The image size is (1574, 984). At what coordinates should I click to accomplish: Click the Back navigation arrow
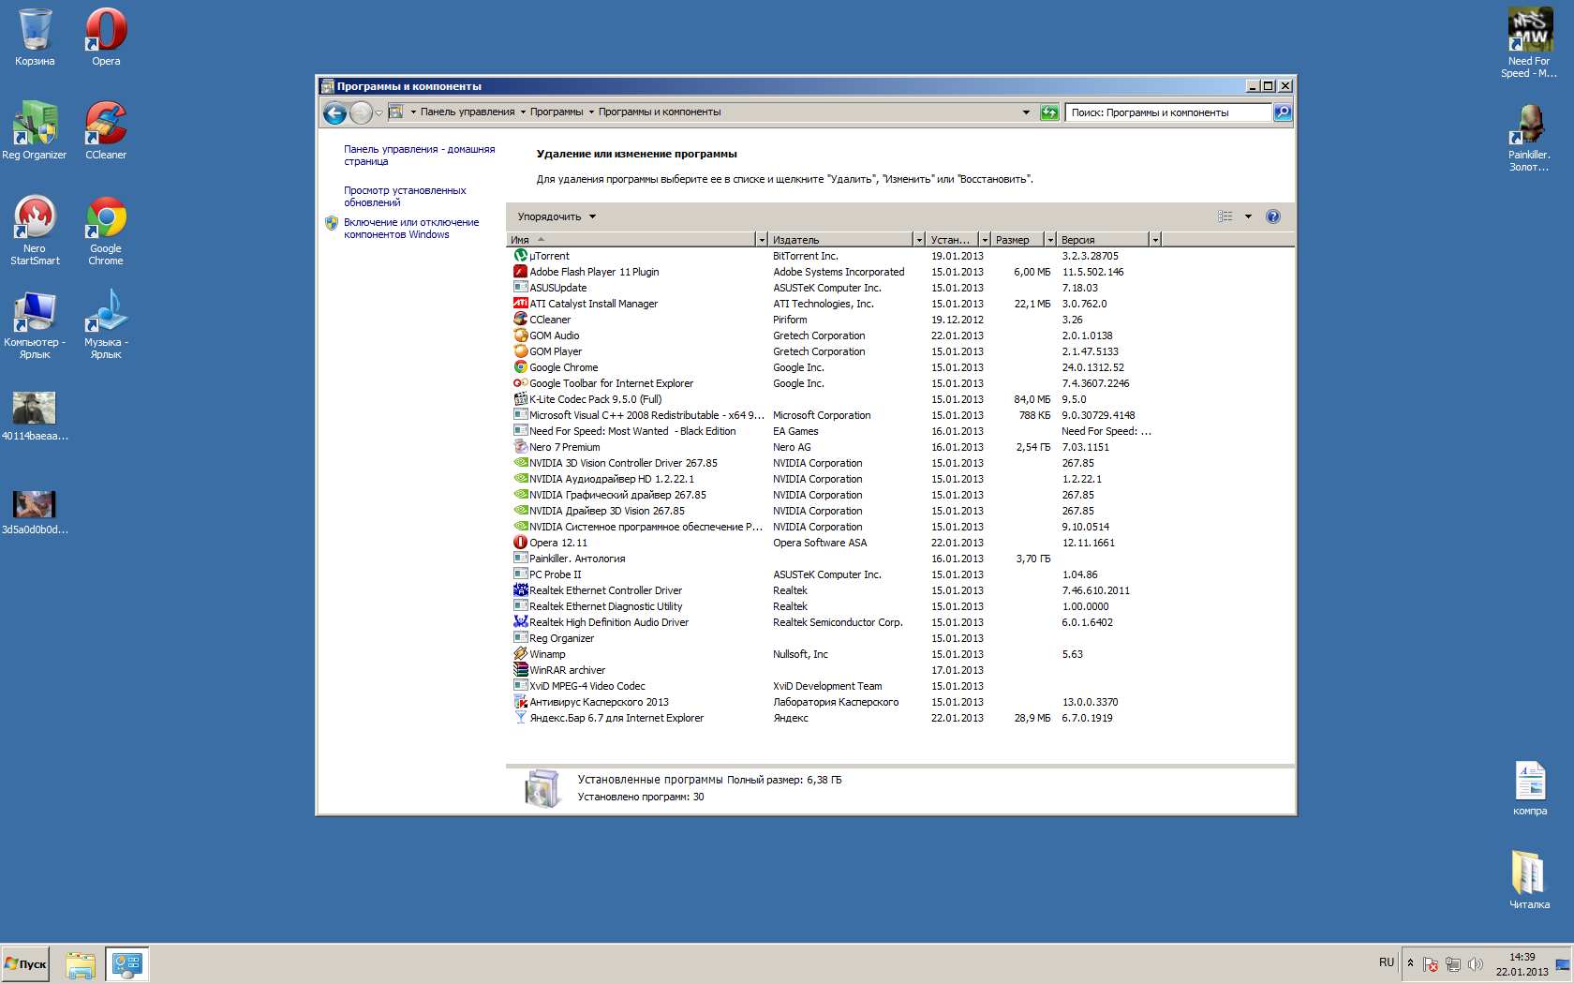pos(334,112)
